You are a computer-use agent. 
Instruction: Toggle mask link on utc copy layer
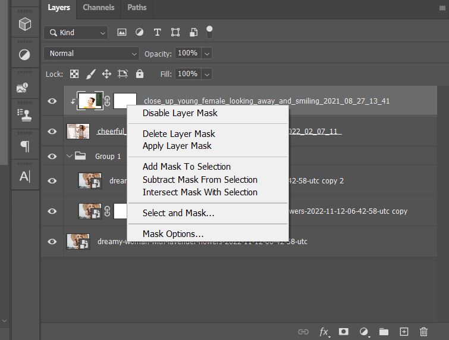108,211
